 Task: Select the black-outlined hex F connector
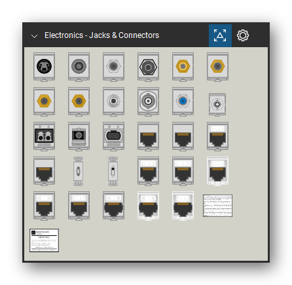coord(148,67)
